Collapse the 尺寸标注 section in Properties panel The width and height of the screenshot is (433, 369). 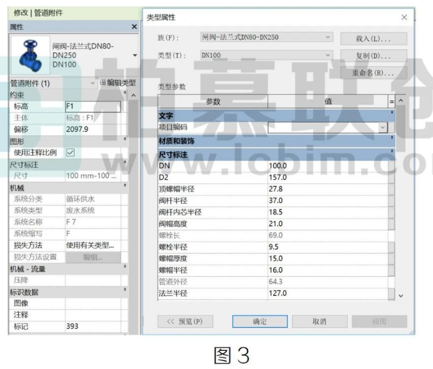[x=125, y=162]
